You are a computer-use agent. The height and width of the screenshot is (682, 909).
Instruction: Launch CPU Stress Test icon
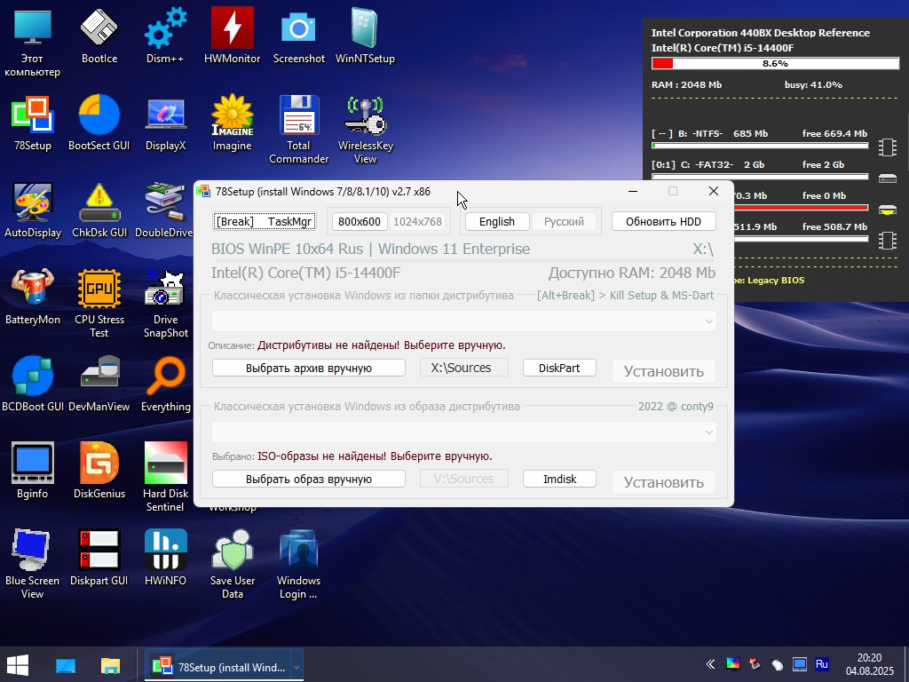click(99, 303)
